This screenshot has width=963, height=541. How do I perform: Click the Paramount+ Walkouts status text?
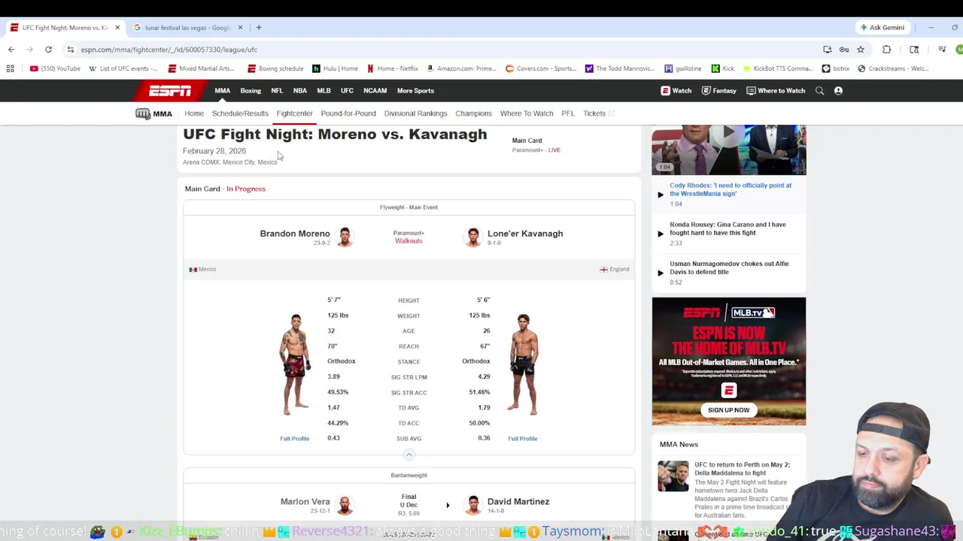tap(409, 237)
